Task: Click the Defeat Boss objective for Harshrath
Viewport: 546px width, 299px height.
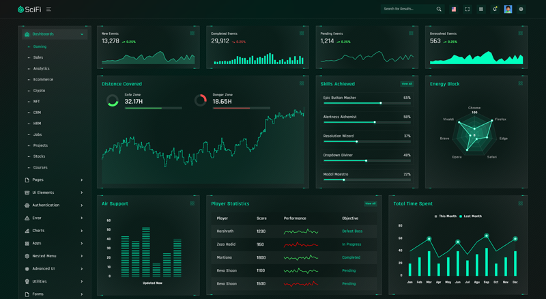Action: [352, 231]
